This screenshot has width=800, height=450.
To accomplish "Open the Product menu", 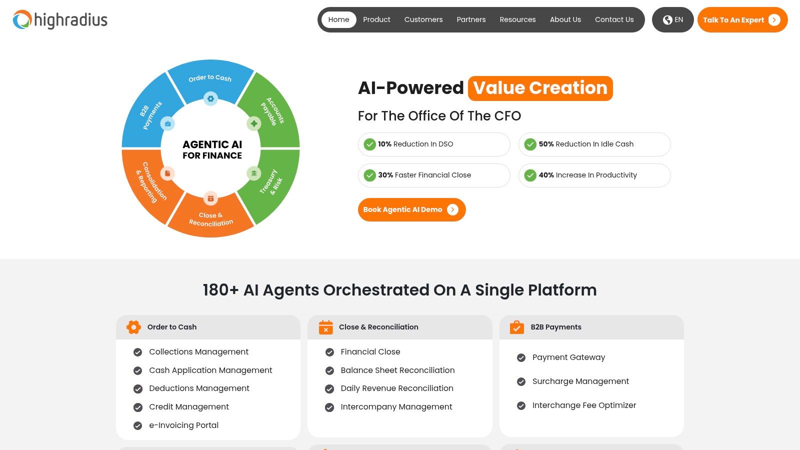I will coord(376,19).
